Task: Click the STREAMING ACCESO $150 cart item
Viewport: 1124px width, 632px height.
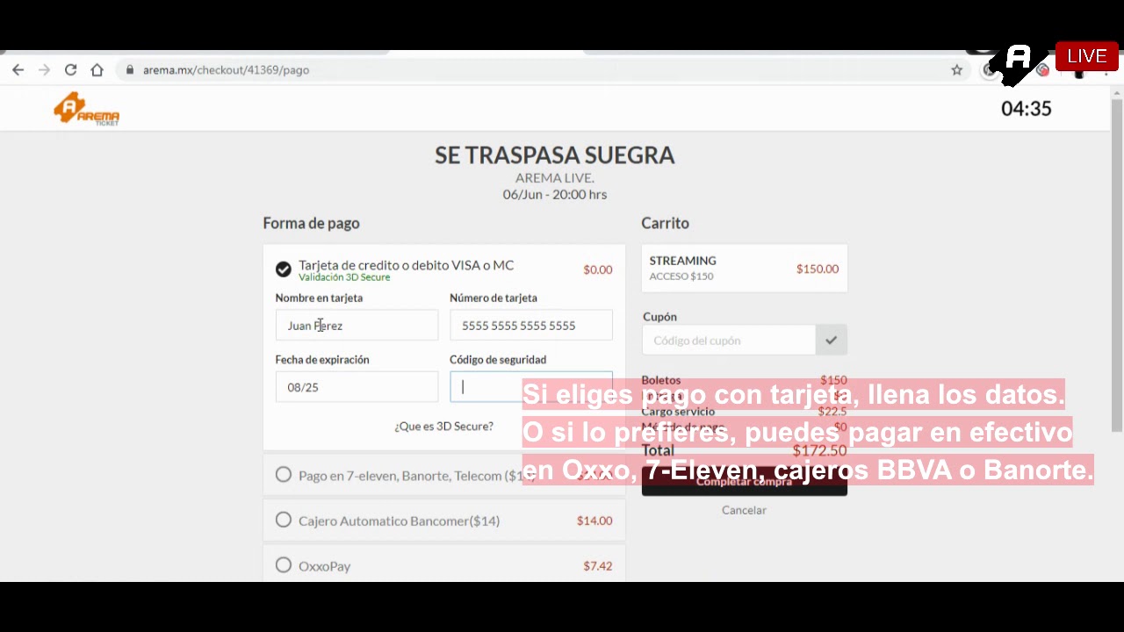Action: click(744, 268)
